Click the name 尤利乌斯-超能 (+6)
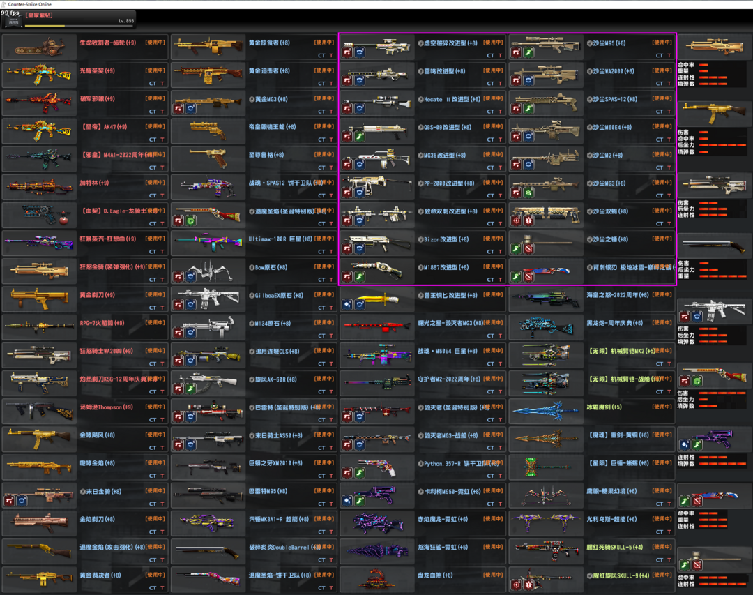The image size is (753, 595). 612,519
